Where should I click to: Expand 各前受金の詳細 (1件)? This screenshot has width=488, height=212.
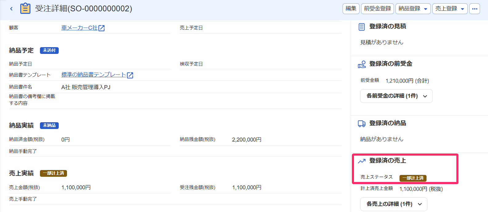(x=396, y=96)
